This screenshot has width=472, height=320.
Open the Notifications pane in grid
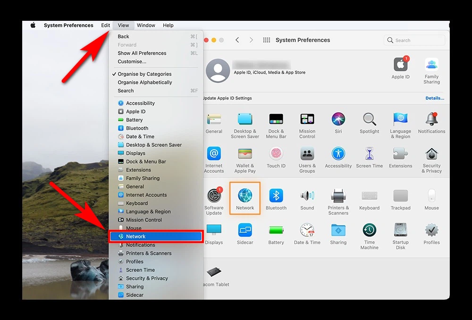pos(431,119)
